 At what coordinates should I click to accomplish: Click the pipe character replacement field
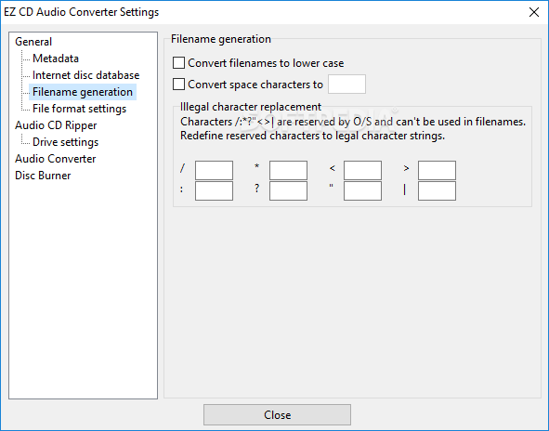point(437,190)
